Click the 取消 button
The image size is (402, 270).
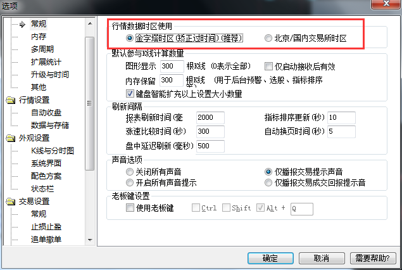click(x=322, y=258)
